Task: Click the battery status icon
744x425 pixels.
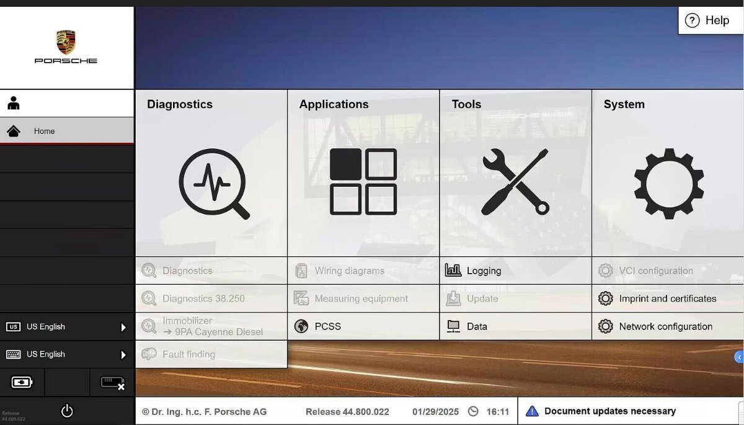Action: (x=22, y=382)
